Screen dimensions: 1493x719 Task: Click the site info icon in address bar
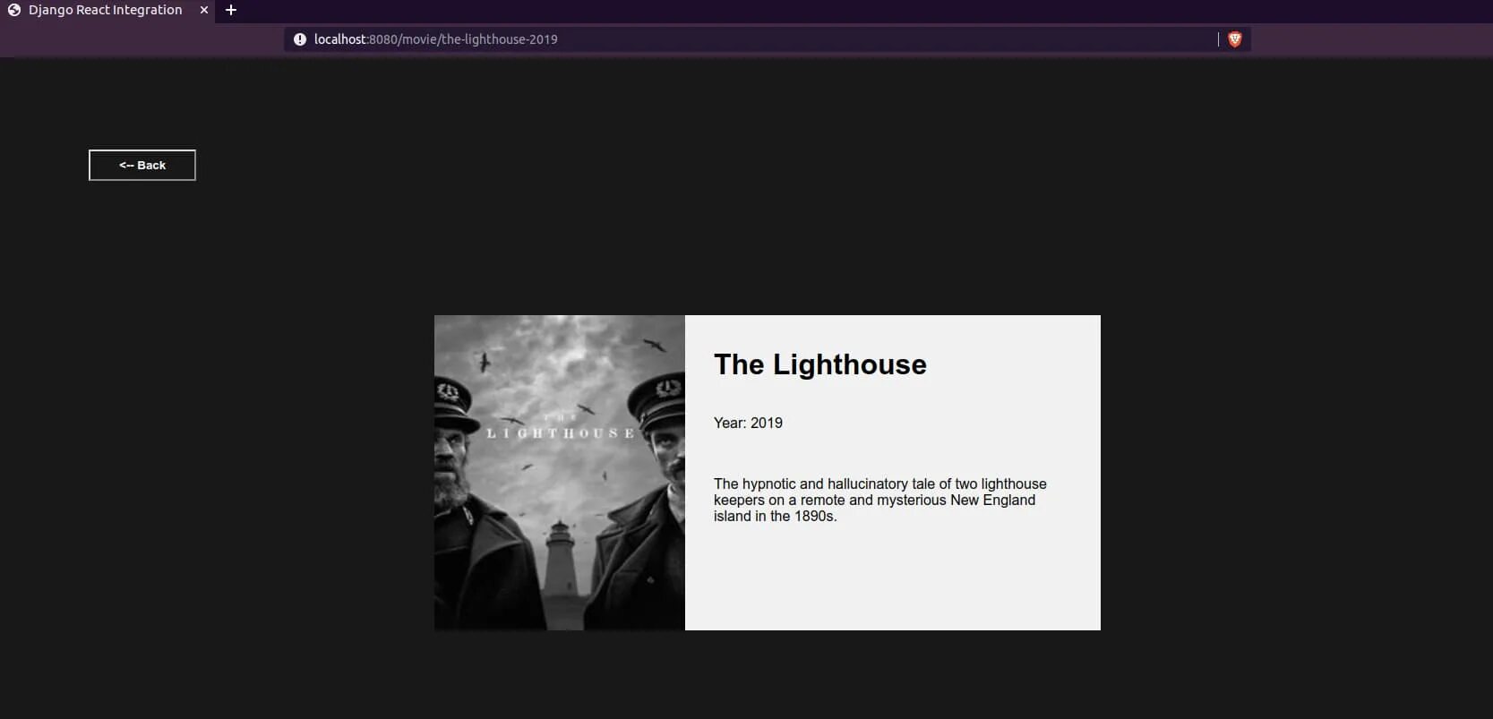click(x=300, y=39)
